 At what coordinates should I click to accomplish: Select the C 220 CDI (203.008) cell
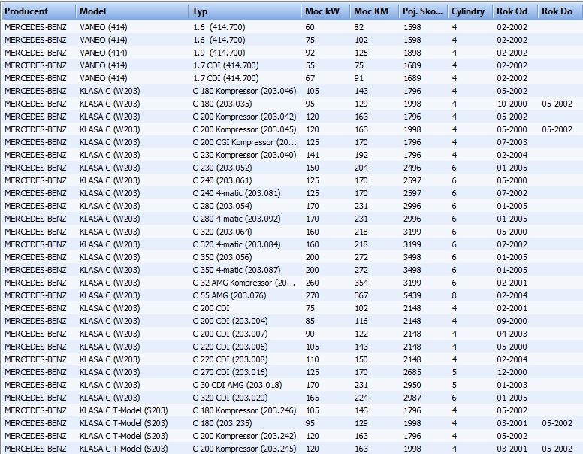230,359
